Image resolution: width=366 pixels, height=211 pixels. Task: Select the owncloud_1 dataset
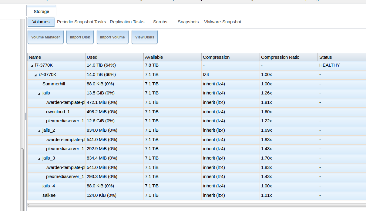(58, 112)
